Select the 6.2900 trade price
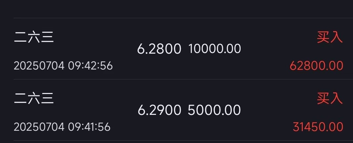Image resolution: width=353 pixels, height=143 pixels. (159, 110)
